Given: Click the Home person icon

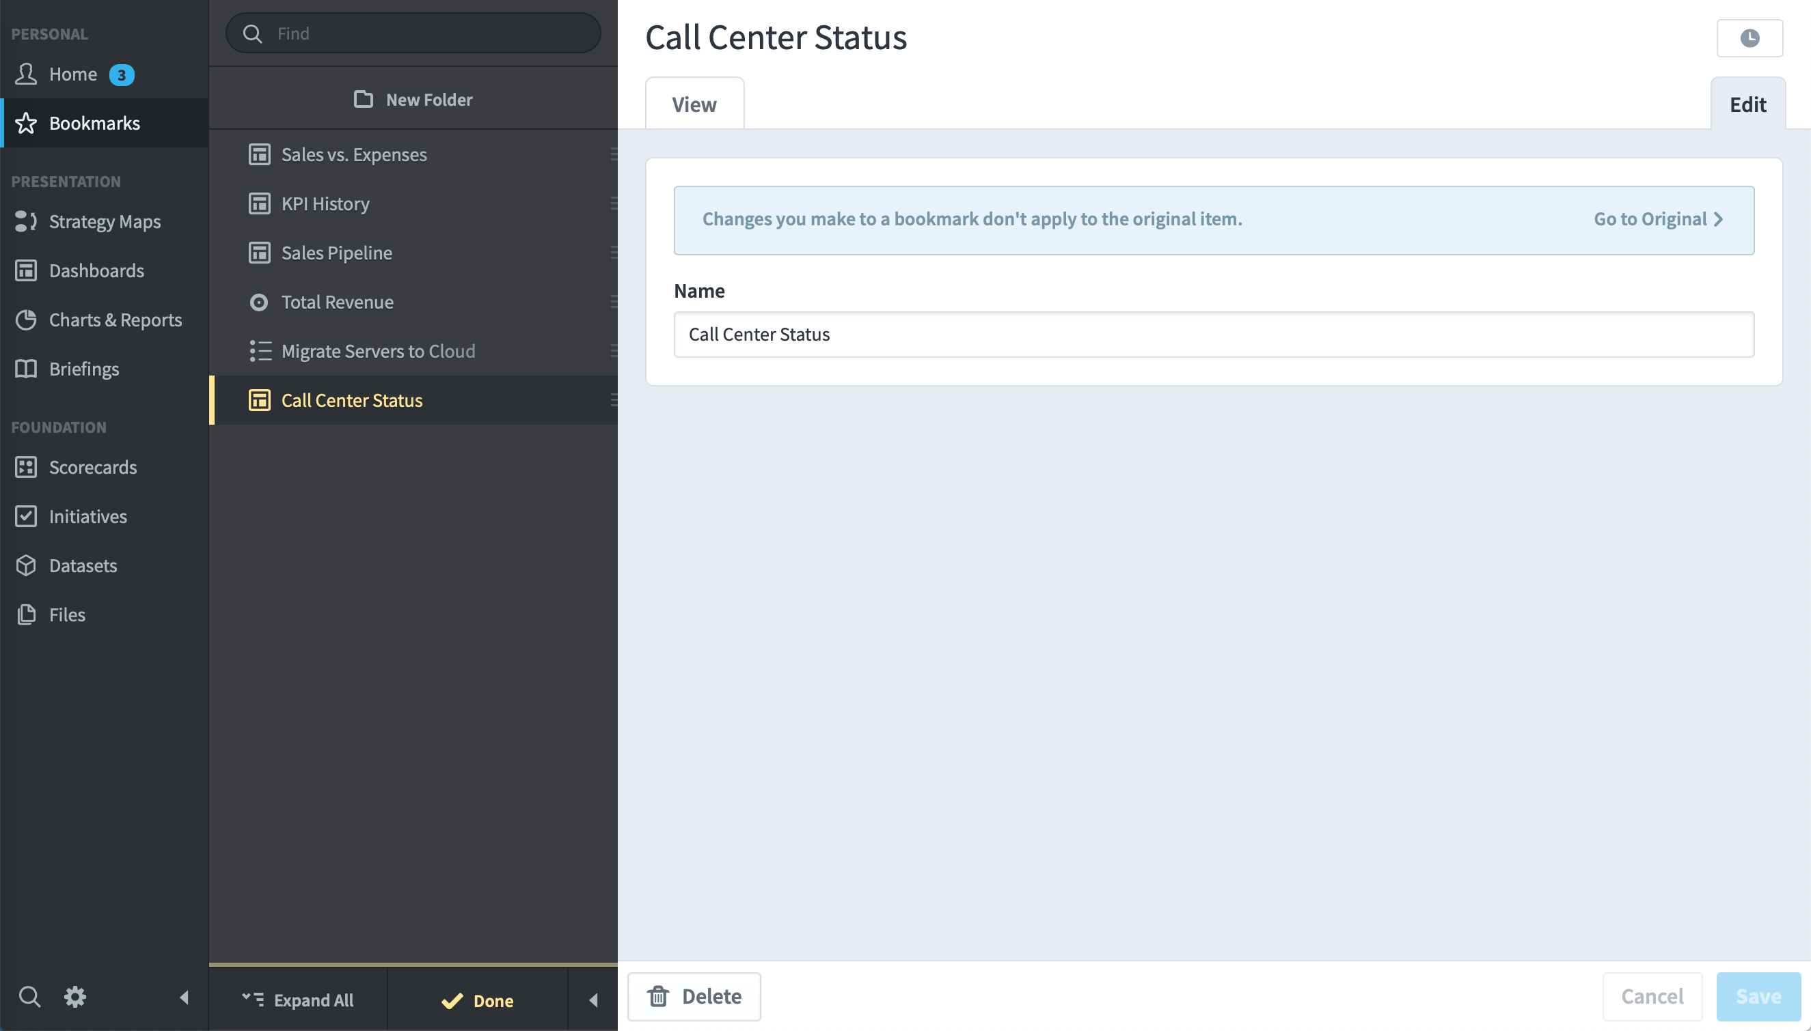Looking at the screenshot, I should click(x=26, y=74).
